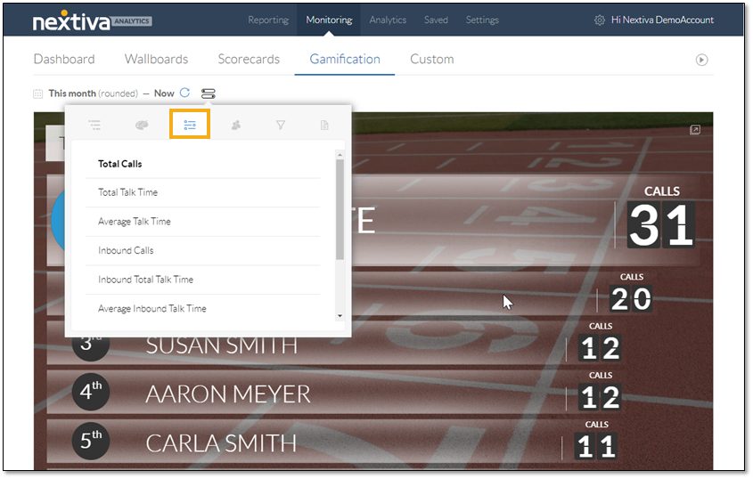
Task: Click the 5th place rank badge
Action: [91, 441]
